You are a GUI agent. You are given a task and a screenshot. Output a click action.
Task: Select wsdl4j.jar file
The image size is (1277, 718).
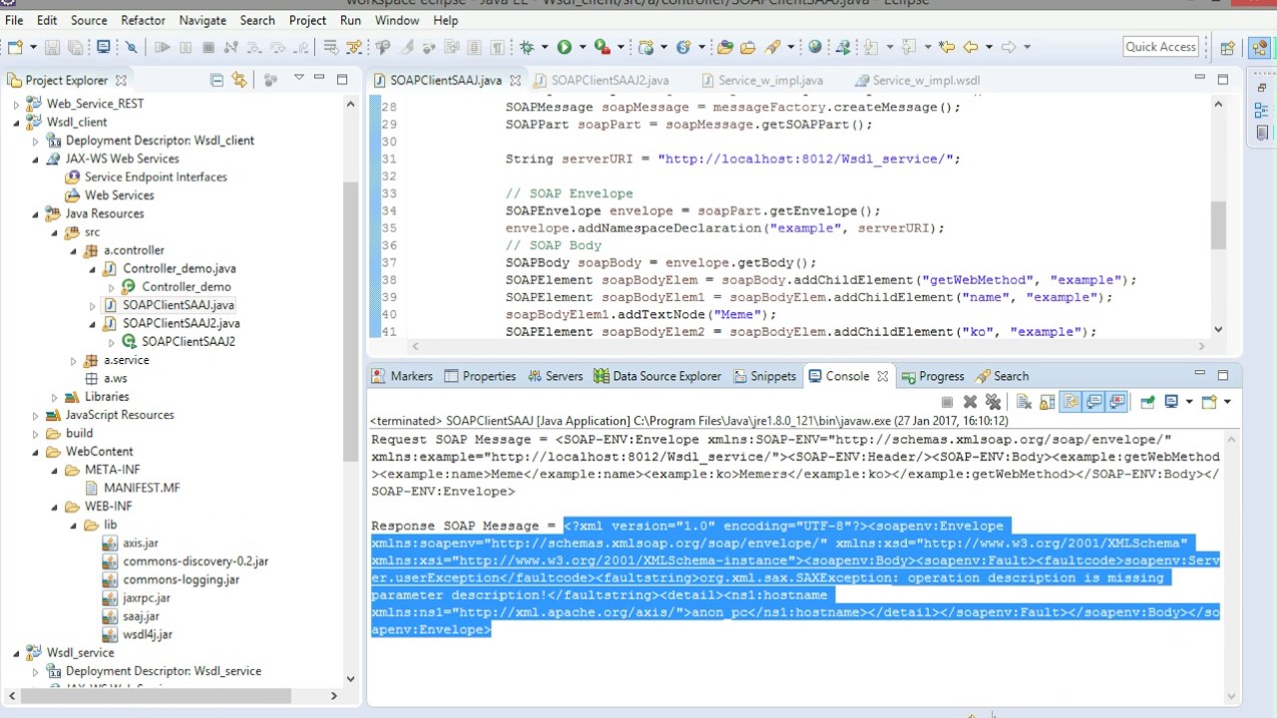[148, 634]
